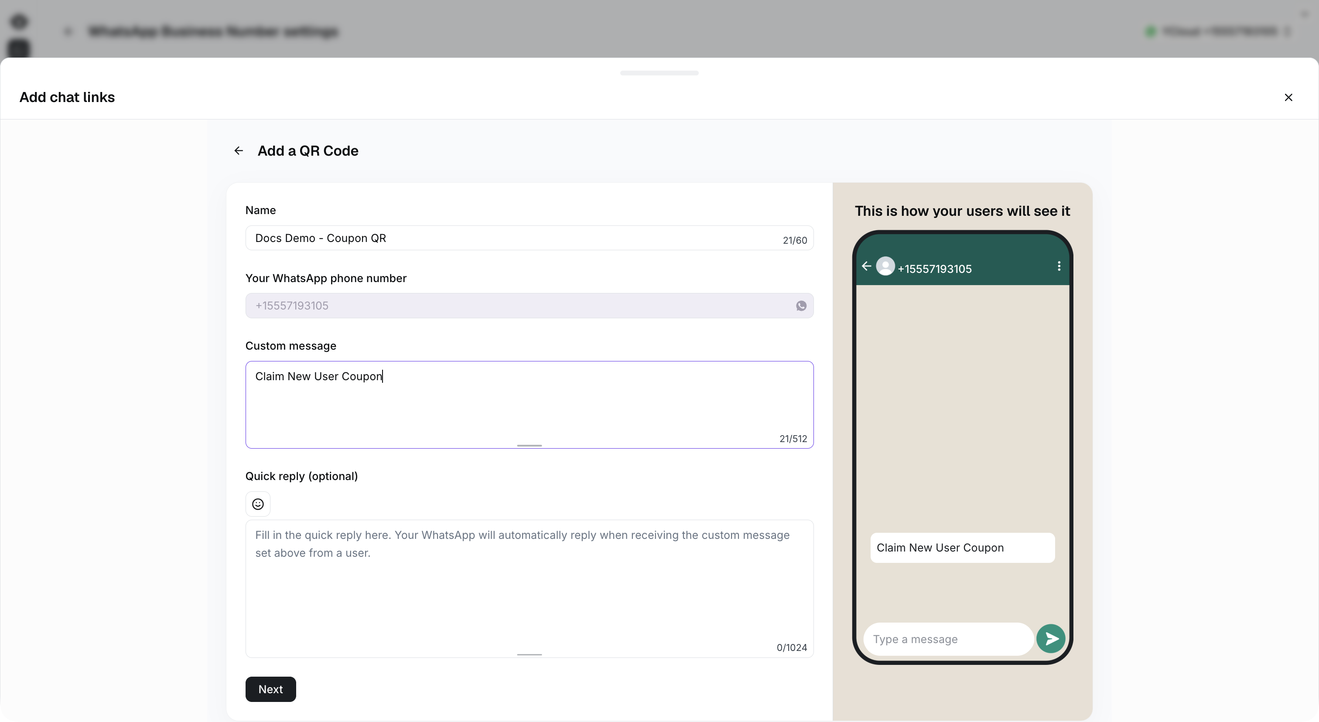Click the sheet drag handle at top
This screenshot has height=722, width=1319.
click(x=659, y=73)
